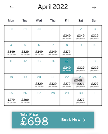Image resolution: width=108 pixels, height=134 pixels.
Task: Go to previous month with left arrow
Action: pos(12,7)
